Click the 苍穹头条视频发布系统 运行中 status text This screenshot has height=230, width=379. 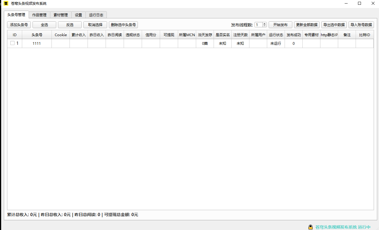tap(343, 227)
